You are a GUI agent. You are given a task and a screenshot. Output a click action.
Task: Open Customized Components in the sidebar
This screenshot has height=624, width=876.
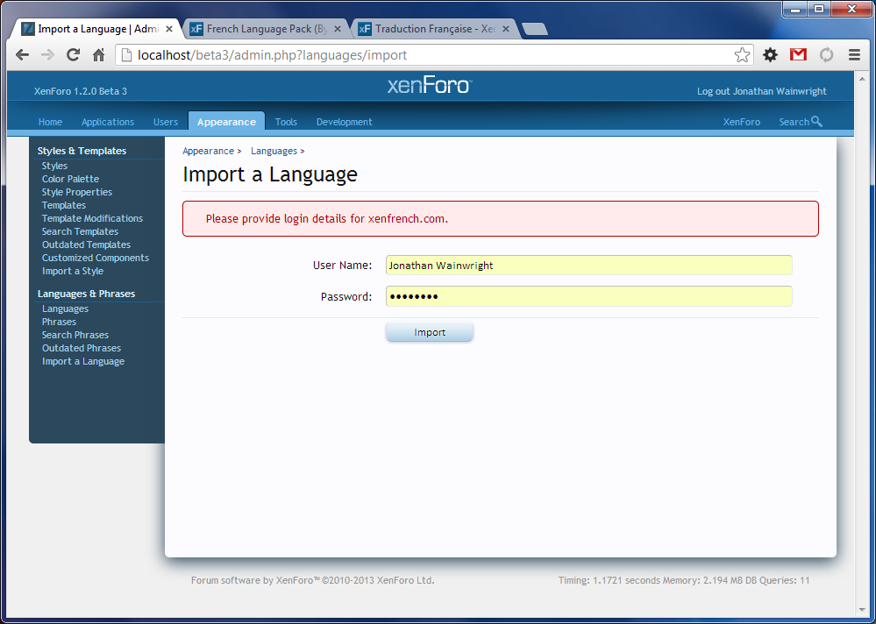tap(96, 258)
